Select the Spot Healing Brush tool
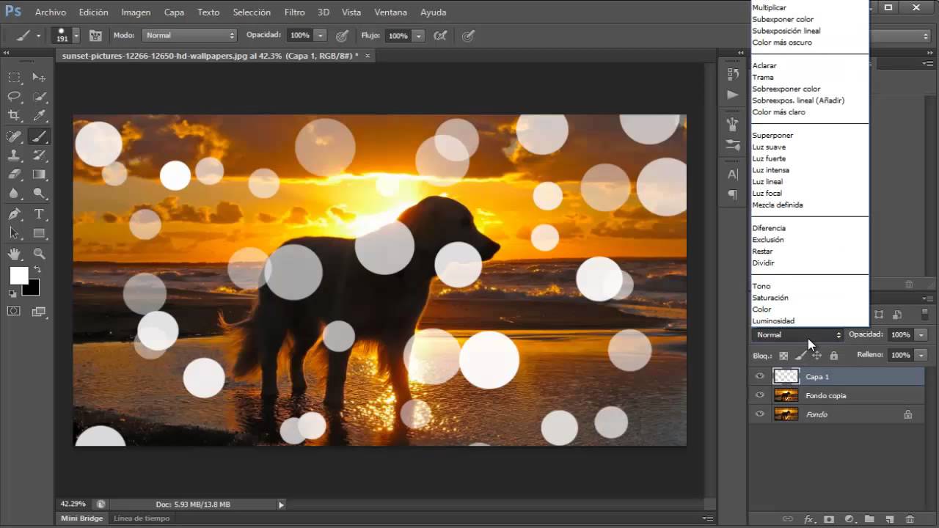This screenshot has width=939, height=528. [14, 136]
